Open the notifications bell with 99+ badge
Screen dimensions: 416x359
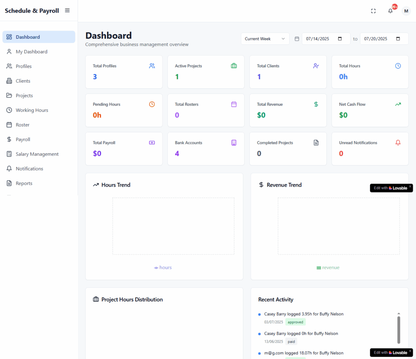pyautogui.click(x=390, y=11)
